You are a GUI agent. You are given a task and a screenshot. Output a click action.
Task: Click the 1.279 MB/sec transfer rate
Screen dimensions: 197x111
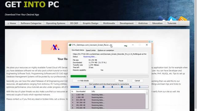pos(94,65)
